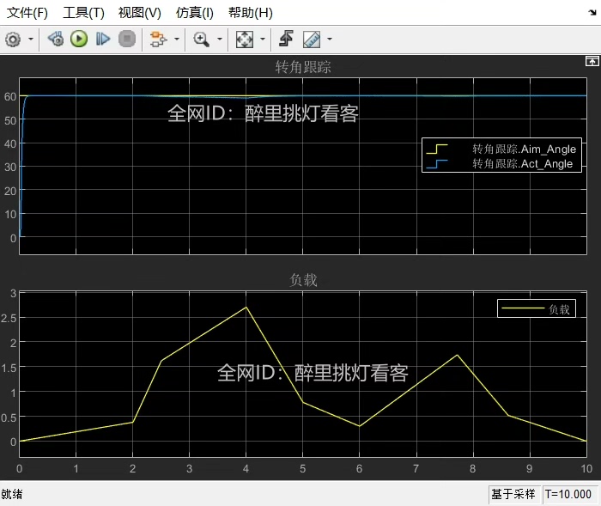
Task: Open the Tools (工具) menu
Action: click(x=83, y=13)
